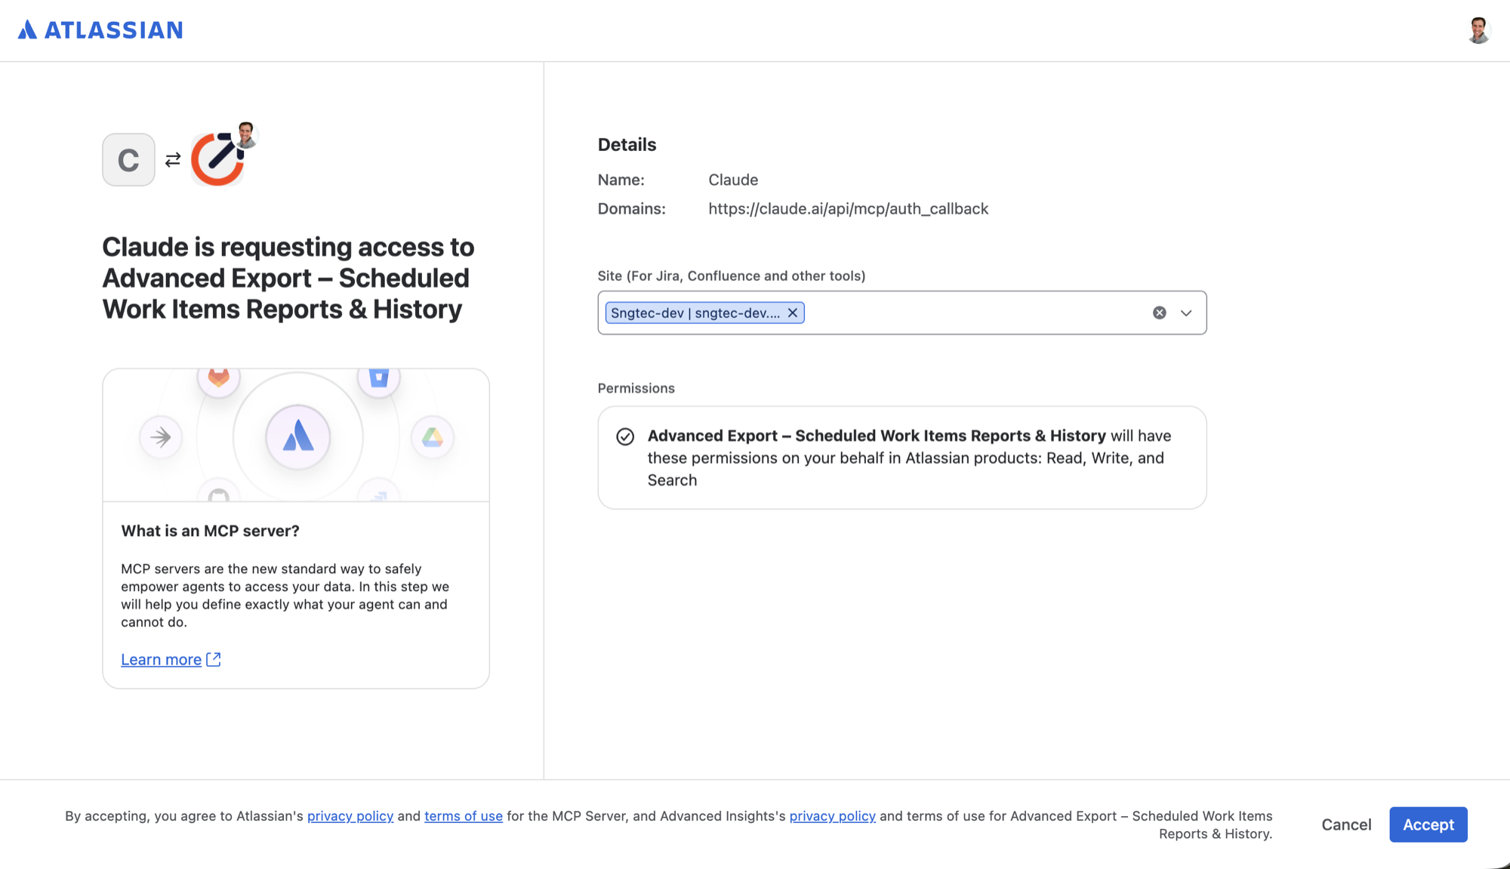The image size is (1510, 869).
Task: Click the arrow icon in the illustration
Action: (x=161, y=436)
